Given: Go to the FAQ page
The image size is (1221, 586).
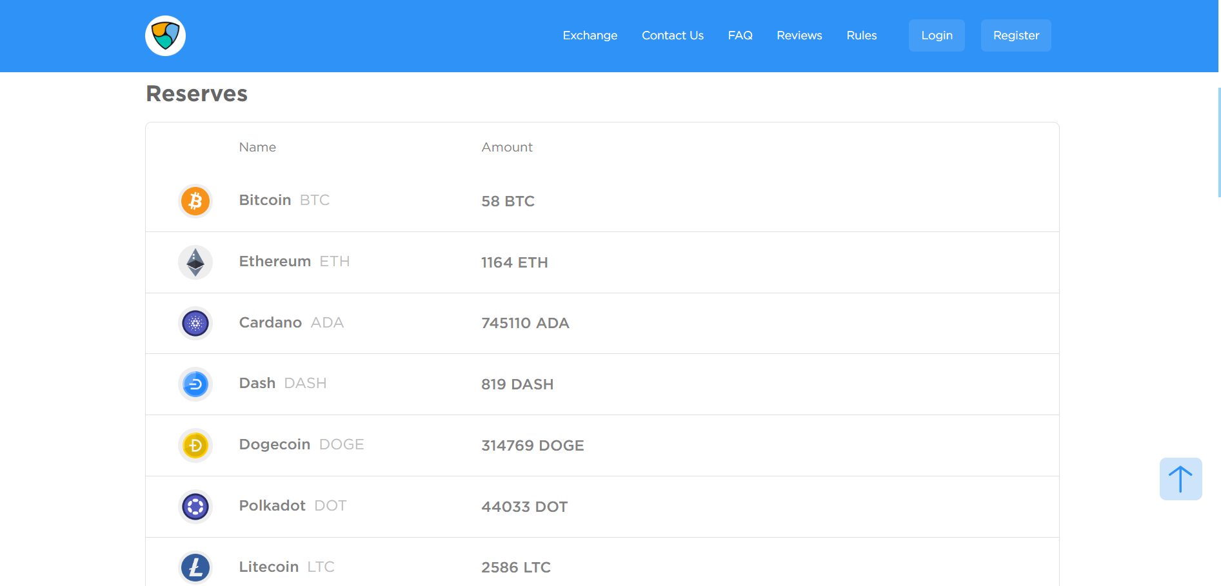Looking at the screenshot, I should tap(740, 35).
